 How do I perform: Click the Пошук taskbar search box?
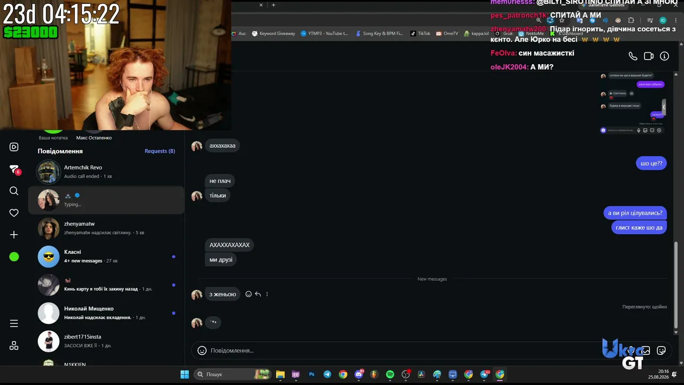coord(232,374)
